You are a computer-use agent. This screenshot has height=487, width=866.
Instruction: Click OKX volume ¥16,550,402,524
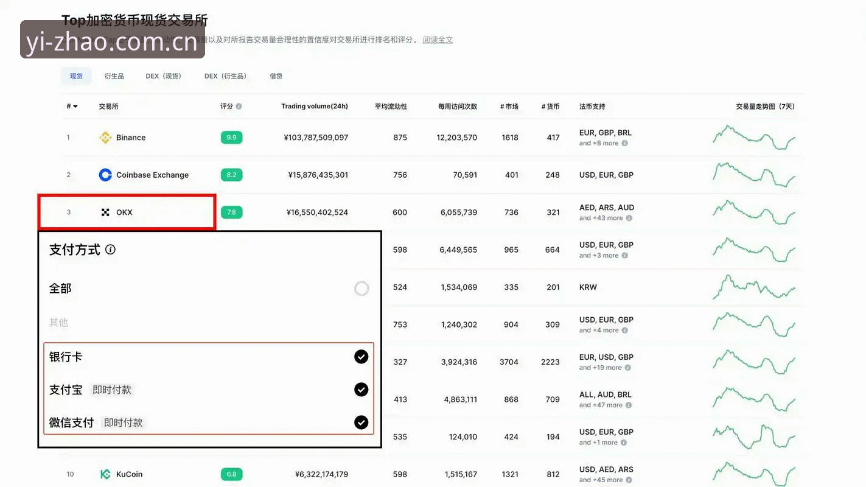tap(317, 212)
